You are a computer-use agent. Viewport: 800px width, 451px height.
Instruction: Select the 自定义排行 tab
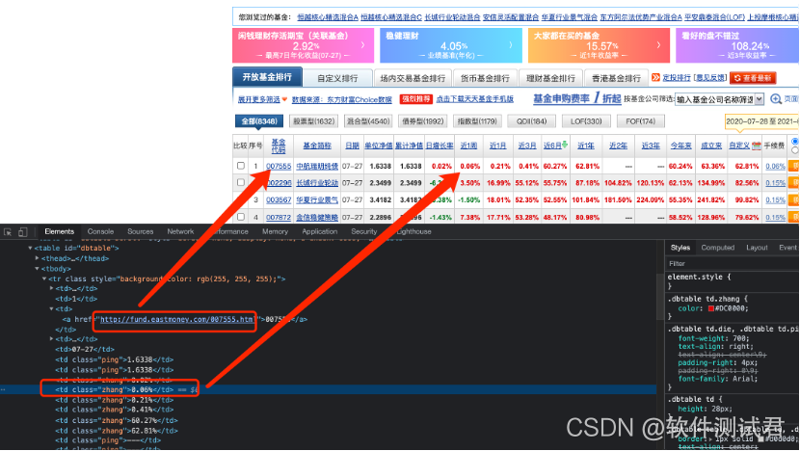[337, 78]
